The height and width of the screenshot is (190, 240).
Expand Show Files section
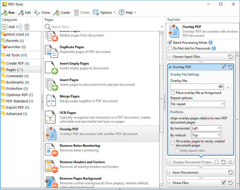pos(170,183)
